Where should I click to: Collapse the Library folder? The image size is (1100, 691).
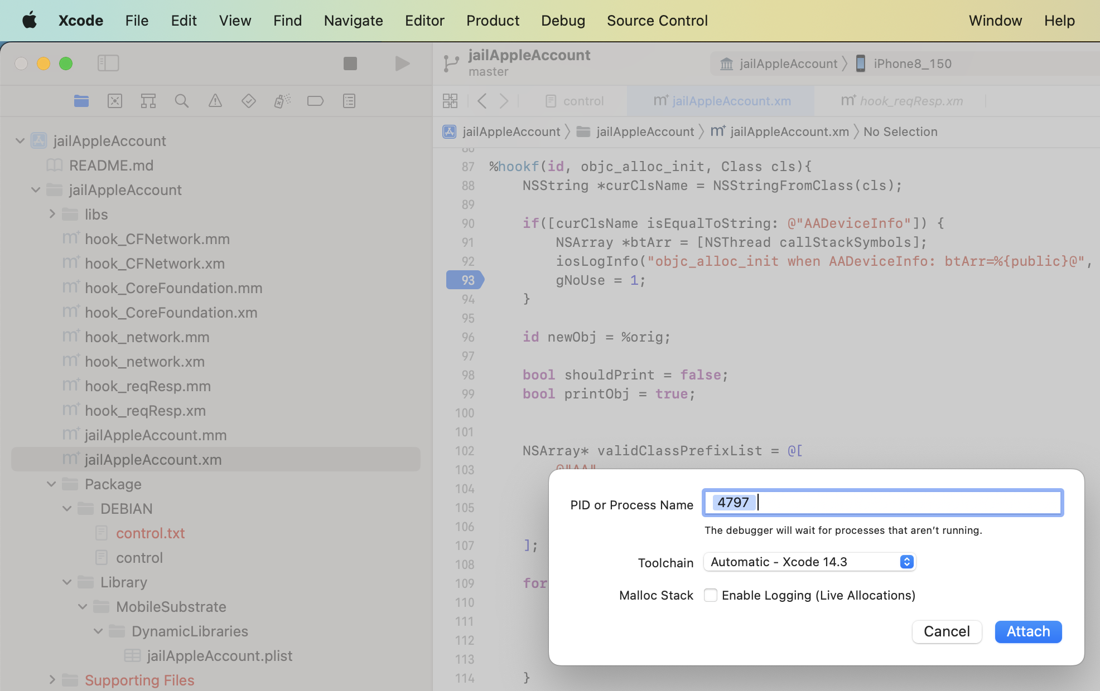click(x=67, y=582)
